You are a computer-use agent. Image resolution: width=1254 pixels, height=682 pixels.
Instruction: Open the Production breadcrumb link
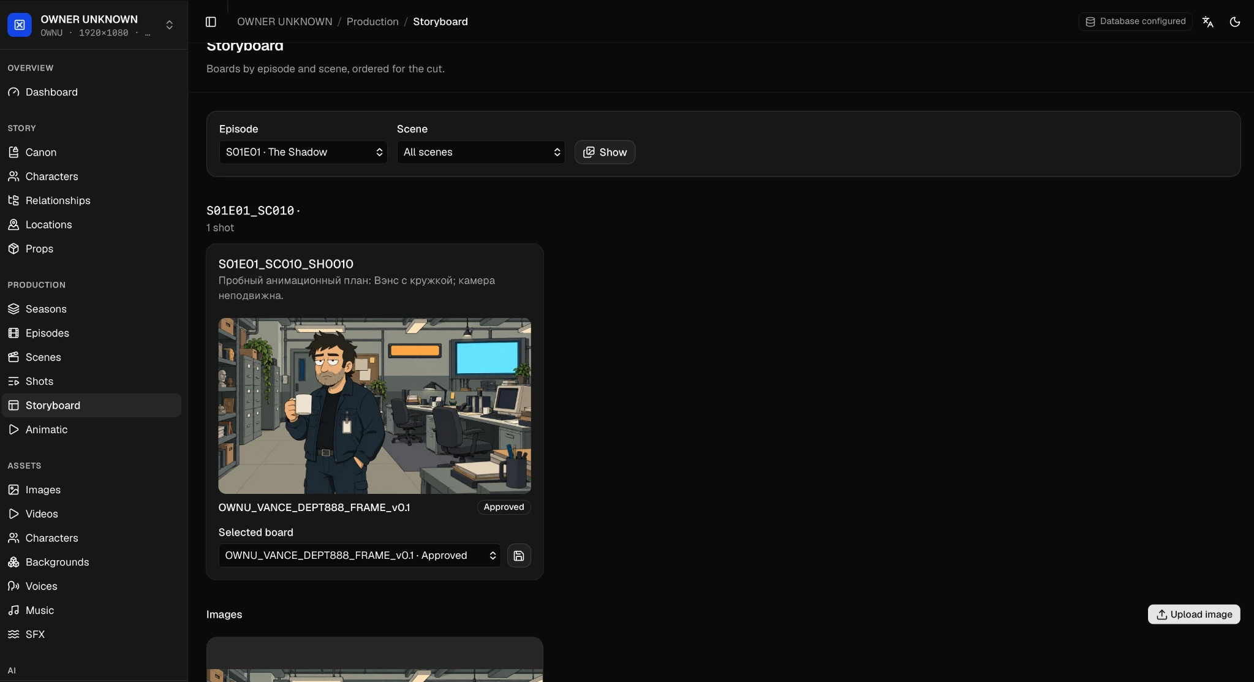click(x=372, y=21)
